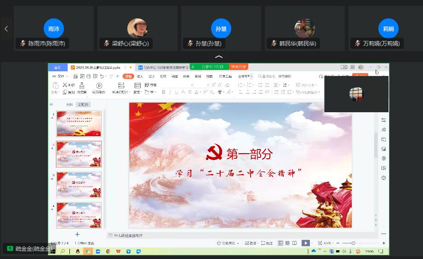This screenshot has height=259, width=423.
Task: Click the Bold formatting icon
Action: coord(164,92)
